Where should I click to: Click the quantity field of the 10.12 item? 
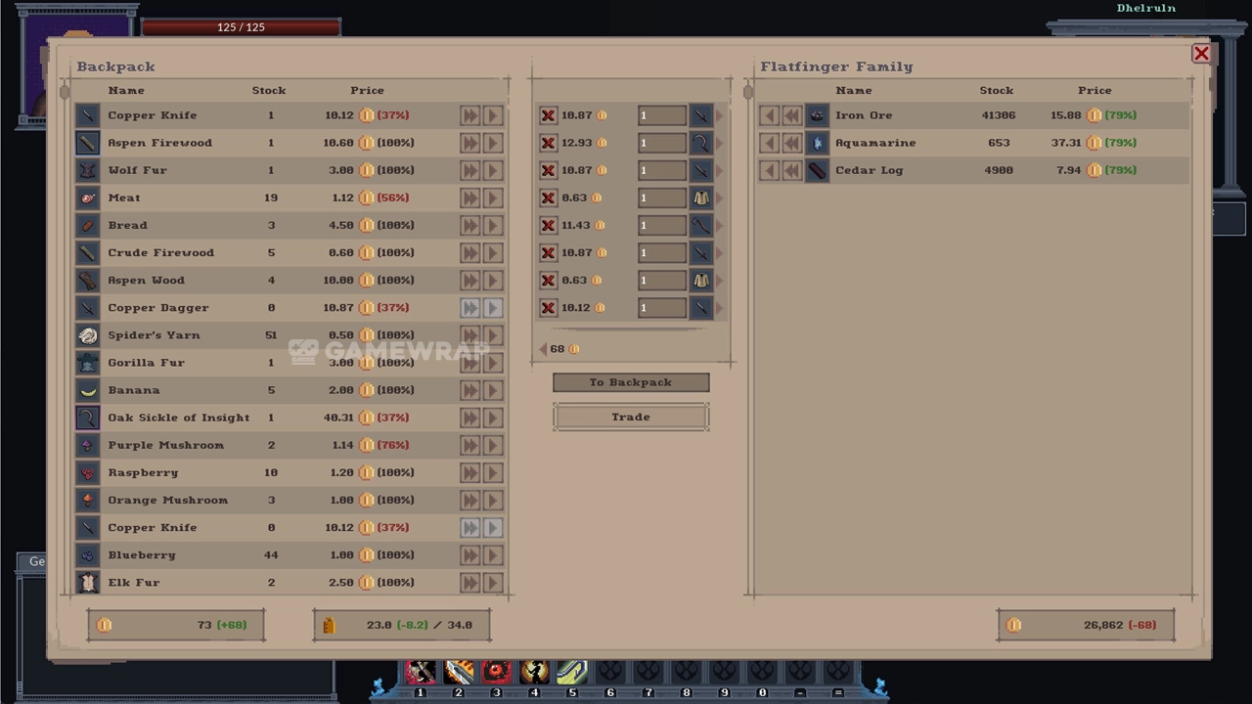(662, 308)
